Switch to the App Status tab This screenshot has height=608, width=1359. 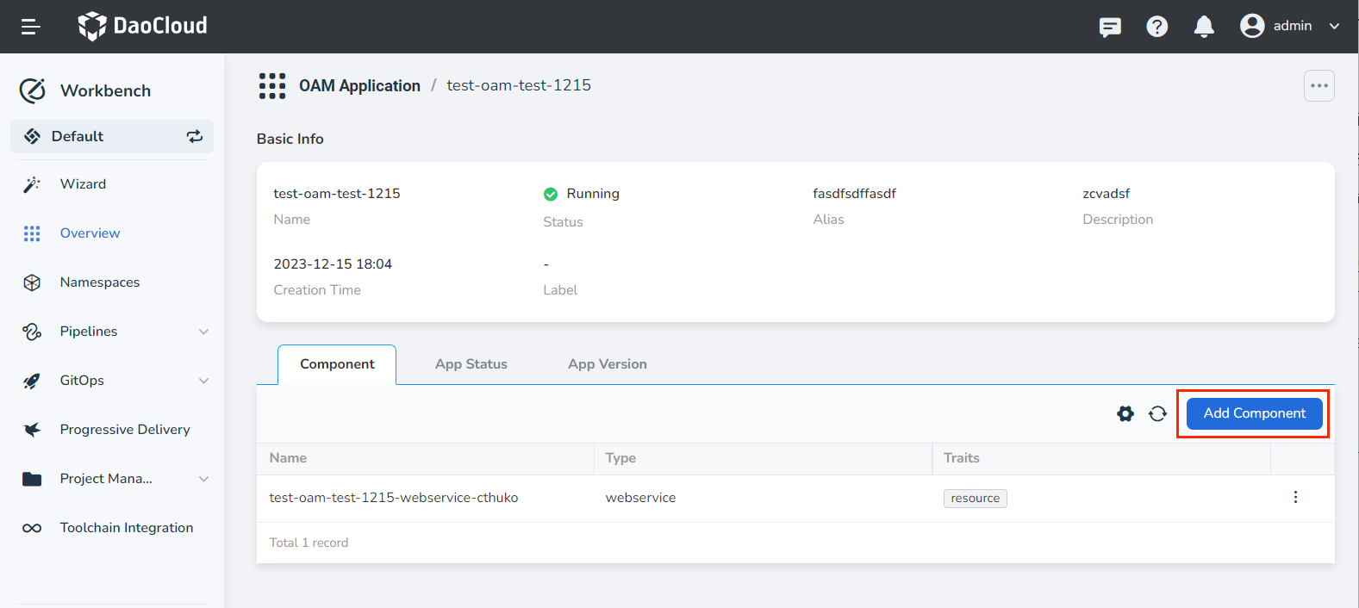pyautogui.click(x=471, y=364)
